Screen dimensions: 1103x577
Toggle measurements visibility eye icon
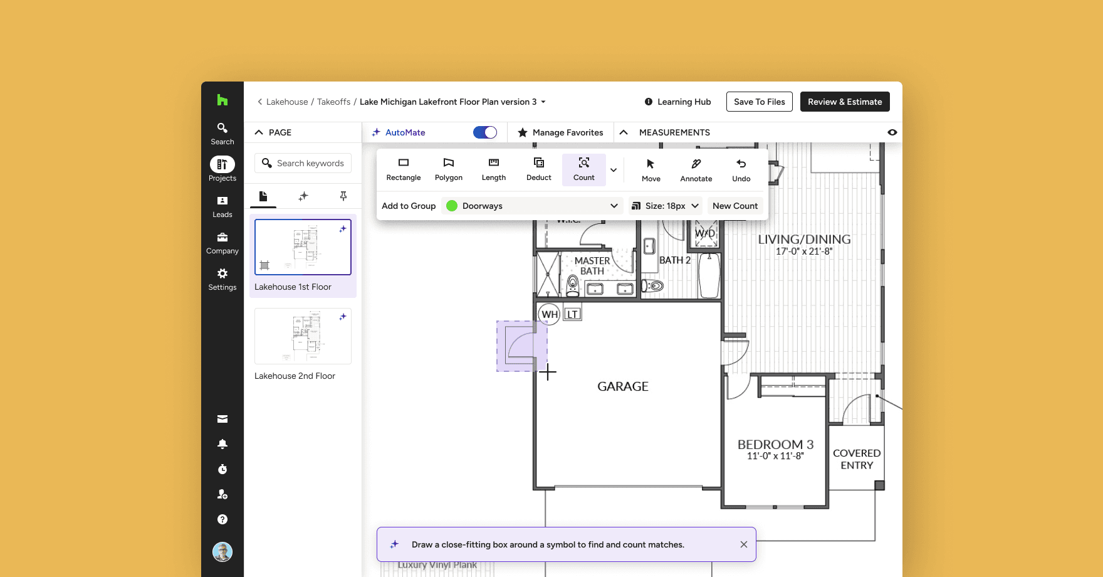[892, 132]
